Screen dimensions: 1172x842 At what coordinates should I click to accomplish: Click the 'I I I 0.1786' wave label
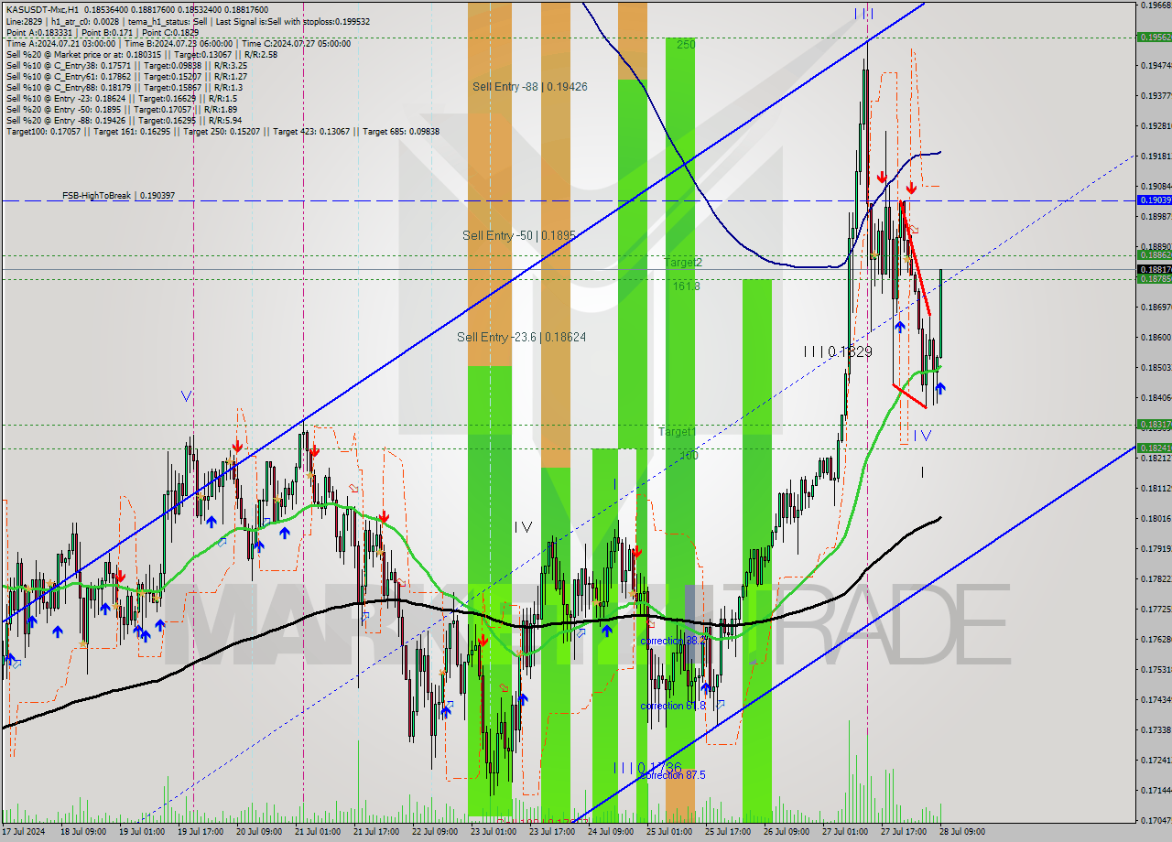[648, 767]
